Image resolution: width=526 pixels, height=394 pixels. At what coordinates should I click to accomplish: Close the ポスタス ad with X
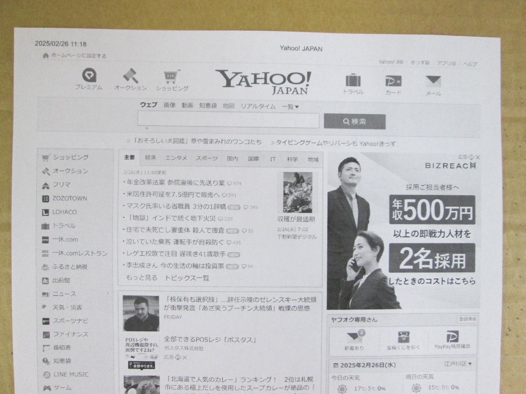pyautogui.click(x=185, y=357)
